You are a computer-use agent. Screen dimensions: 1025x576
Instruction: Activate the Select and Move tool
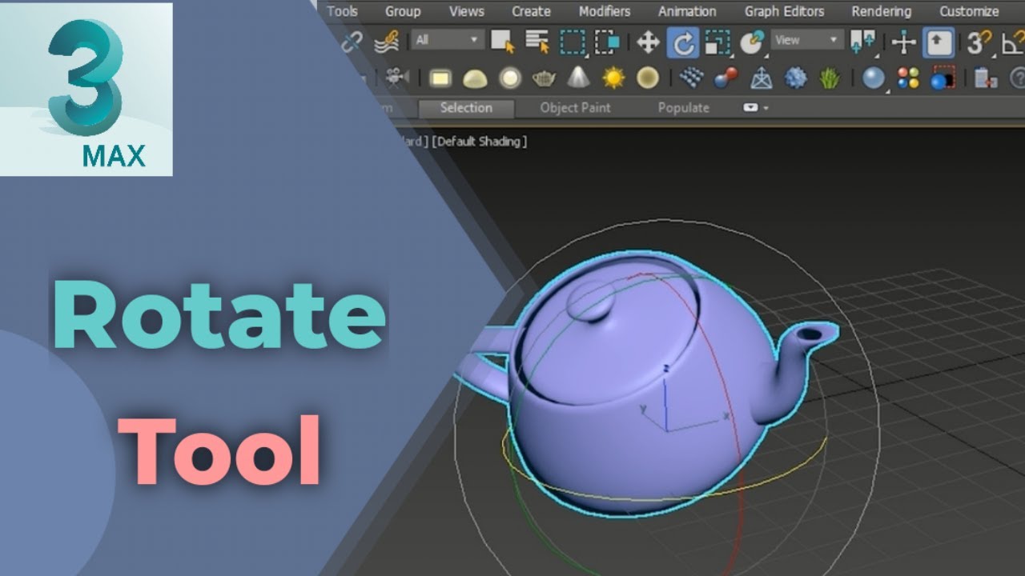pos(648,42)
